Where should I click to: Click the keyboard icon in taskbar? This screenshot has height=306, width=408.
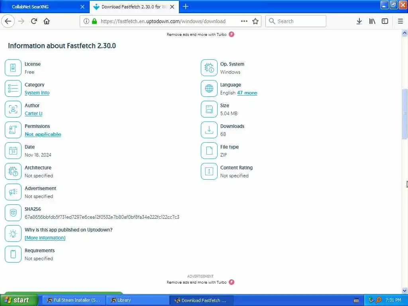click(x=356, y=300)
